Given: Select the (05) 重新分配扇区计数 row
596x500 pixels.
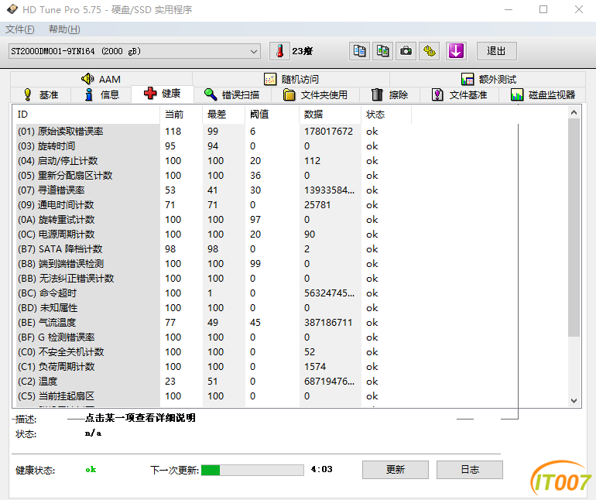Looking at the screenshot, I should pos(66,176).
